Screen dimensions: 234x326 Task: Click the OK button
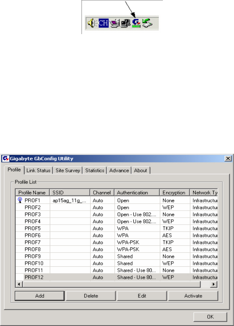[210, 317]
